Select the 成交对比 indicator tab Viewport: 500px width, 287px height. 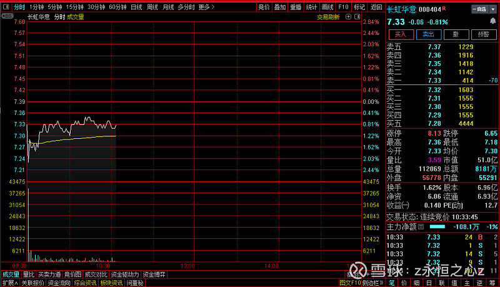click(96, 274)
